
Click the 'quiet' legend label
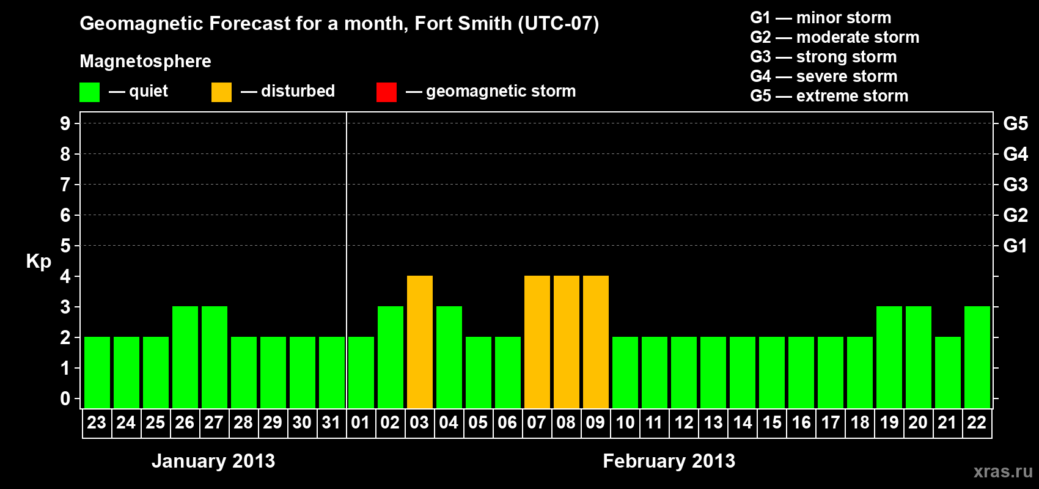click(149, 91)
